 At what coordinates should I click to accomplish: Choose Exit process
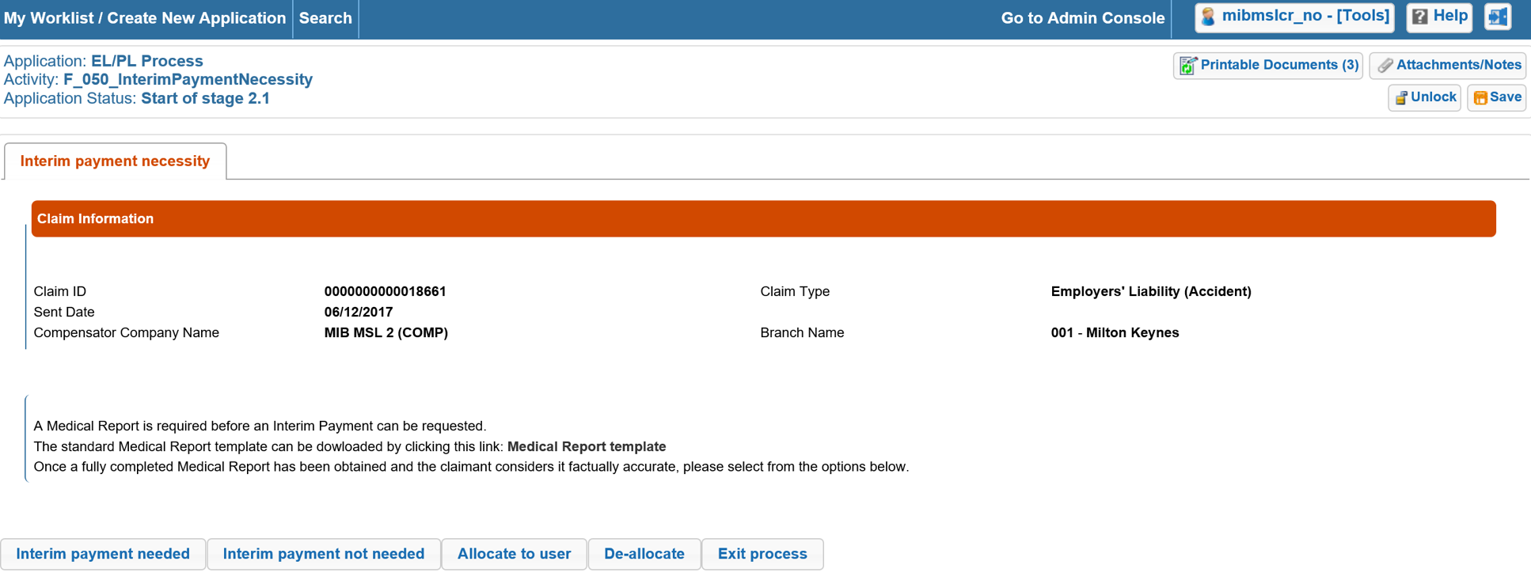tap(762, 554)
